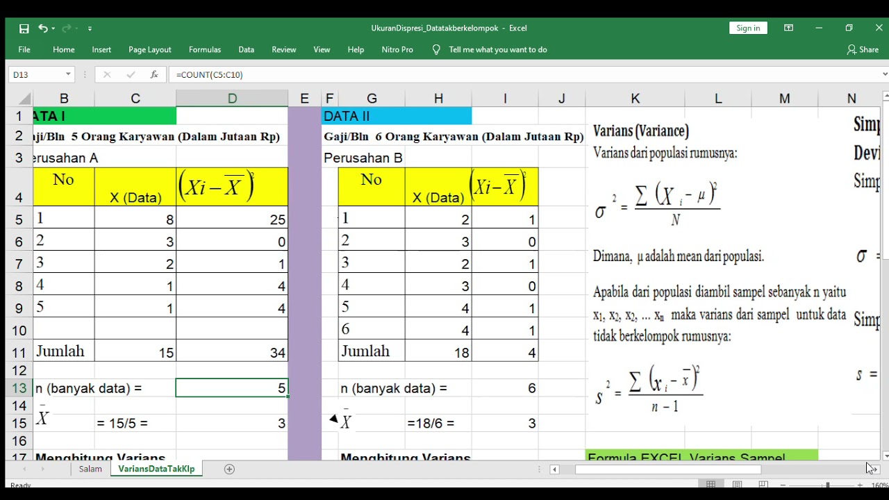Click the Save icon in Quick Access Toolbar
This screenshot has height=500, width=889.
24,28
